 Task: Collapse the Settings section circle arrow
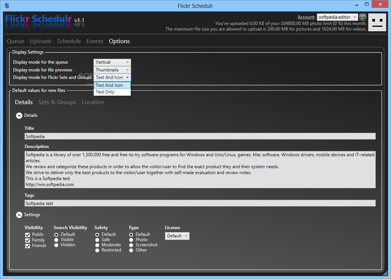click(x=19, y=215)
